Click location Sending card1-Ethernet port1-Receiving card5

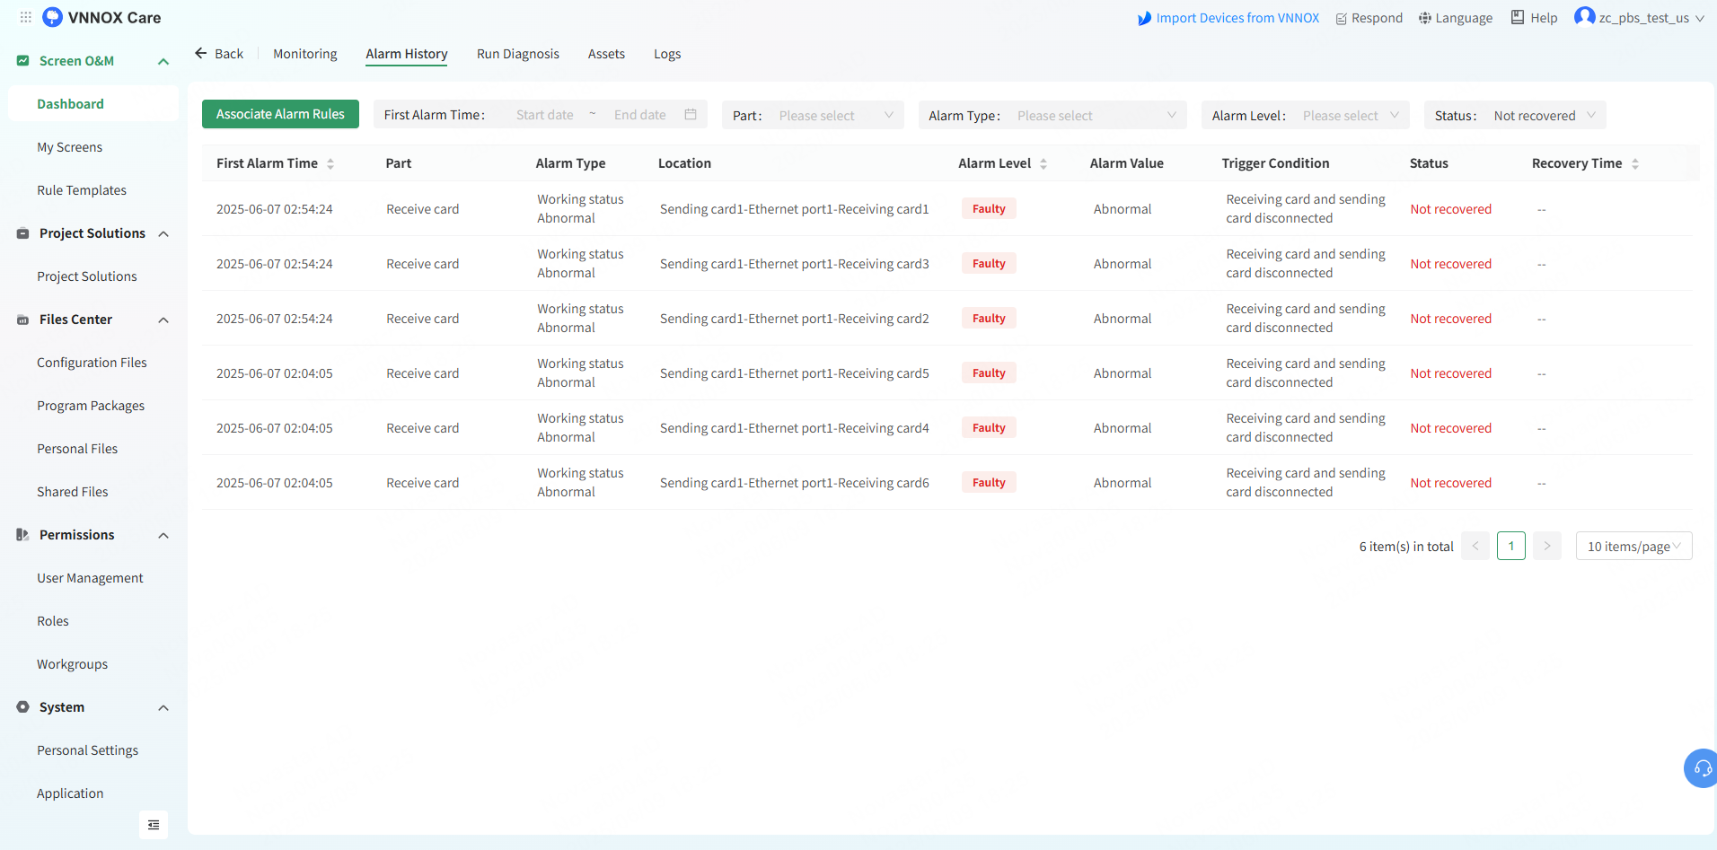click(795, 373)
